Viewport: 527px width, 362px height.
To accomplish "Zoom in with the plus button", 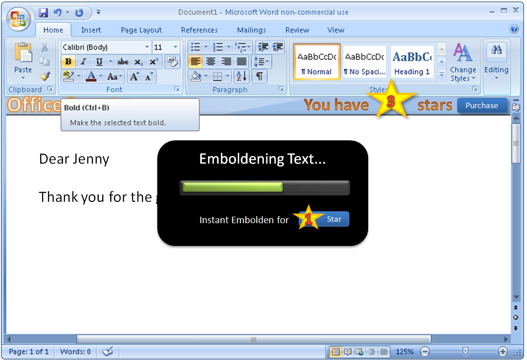I will pos(503,352).
